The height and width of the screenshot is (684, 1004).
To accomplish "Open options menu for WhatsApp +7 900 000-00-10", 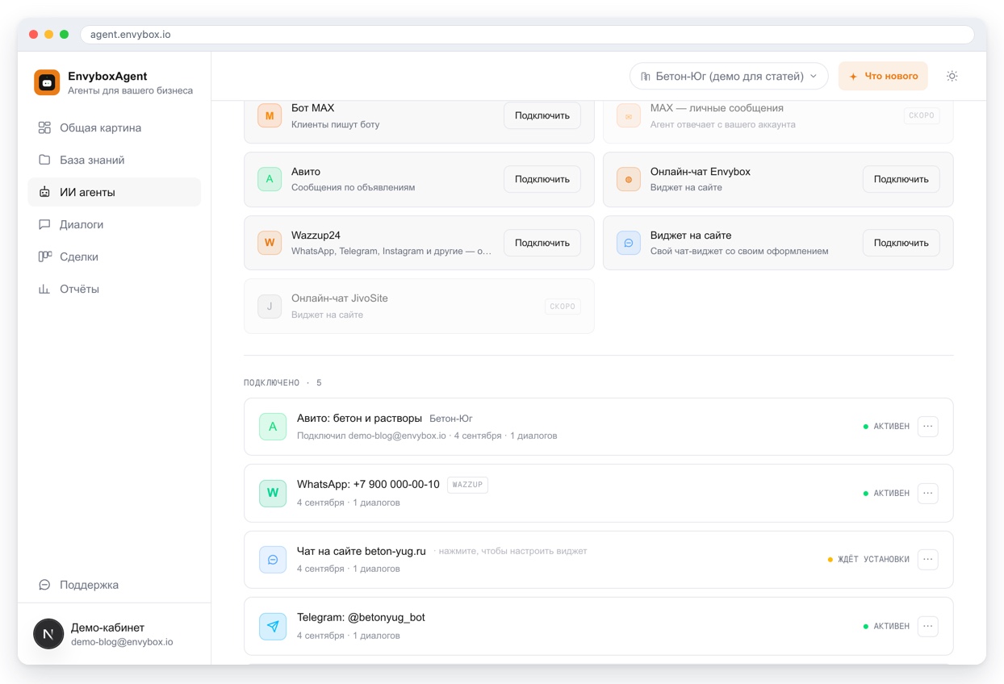I will (928, 493).
